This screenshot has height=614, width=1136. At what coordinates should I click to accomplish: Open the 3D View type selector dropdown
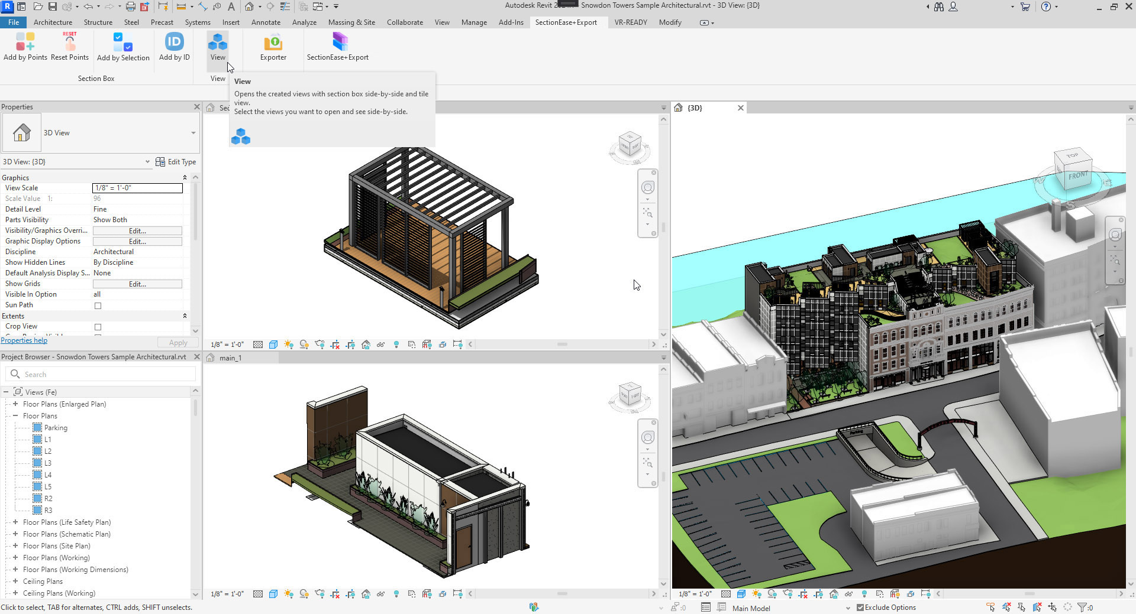(x=193, y=133)
